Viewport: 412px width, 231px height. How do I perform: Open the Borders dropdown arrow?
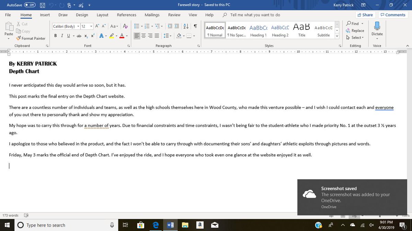tap(194, 36)
